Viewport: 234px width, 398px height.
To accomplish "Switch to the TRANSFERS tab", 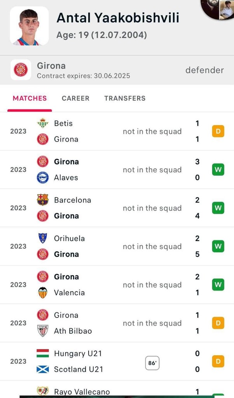I will click(125, 98).
